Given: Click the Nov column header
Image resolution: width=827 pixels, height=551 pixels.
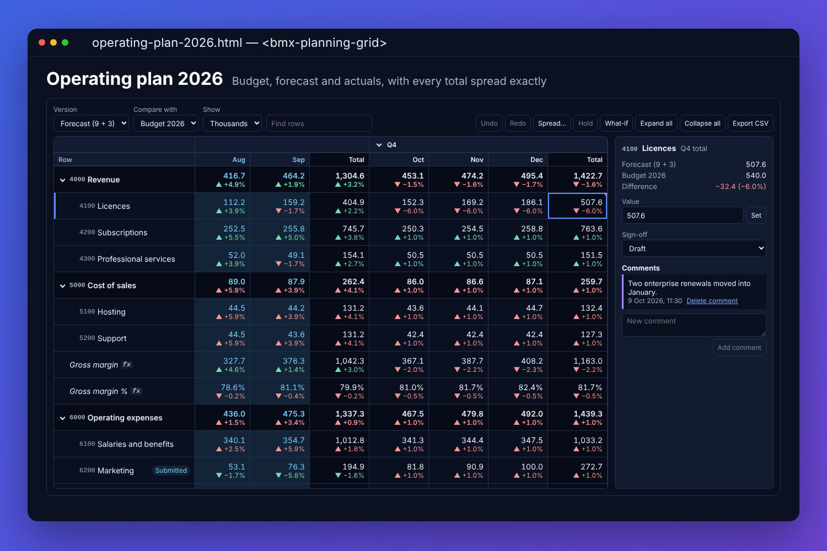Looking at the screenshot, I should (459, 160).
